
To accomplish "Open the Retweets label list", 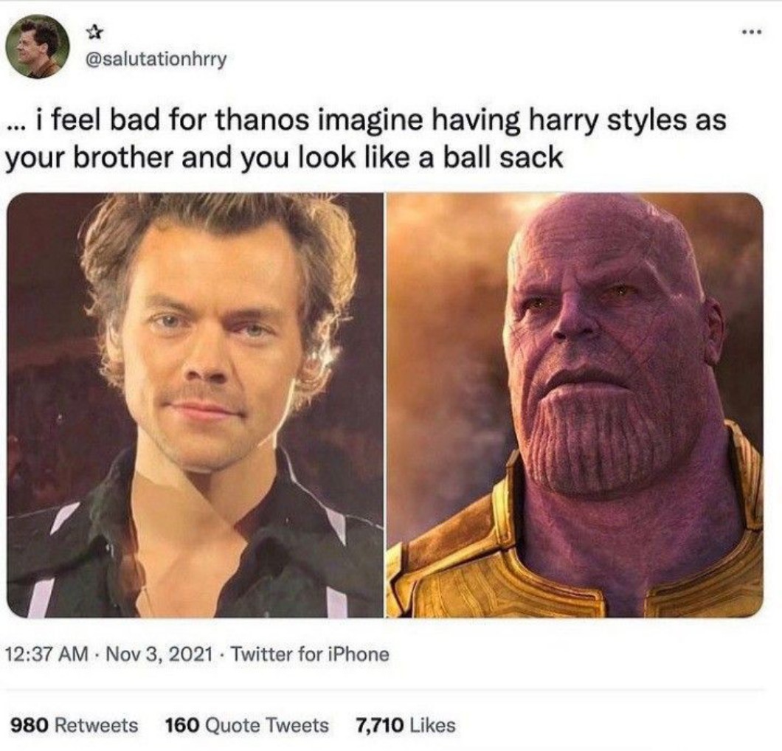I will coord(97,725).
